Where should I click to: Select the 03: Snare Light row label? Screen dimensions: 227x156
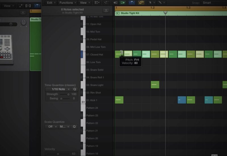[x=95, y=85]
